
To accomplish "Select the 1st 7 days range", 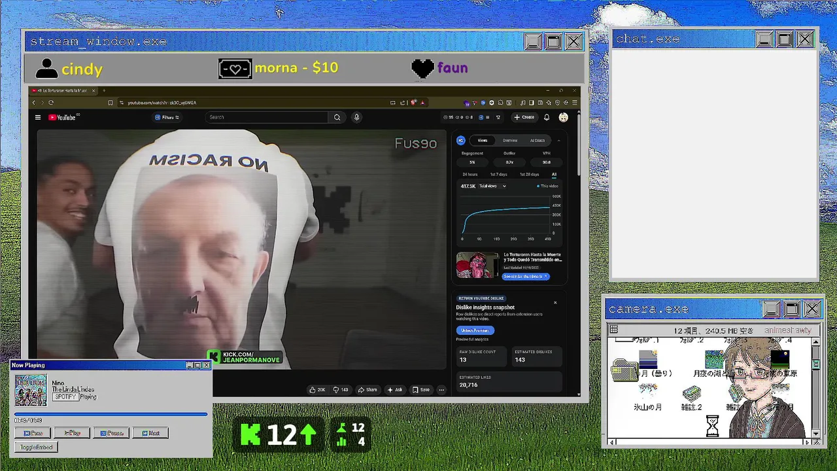I will [x=499, y=175].
